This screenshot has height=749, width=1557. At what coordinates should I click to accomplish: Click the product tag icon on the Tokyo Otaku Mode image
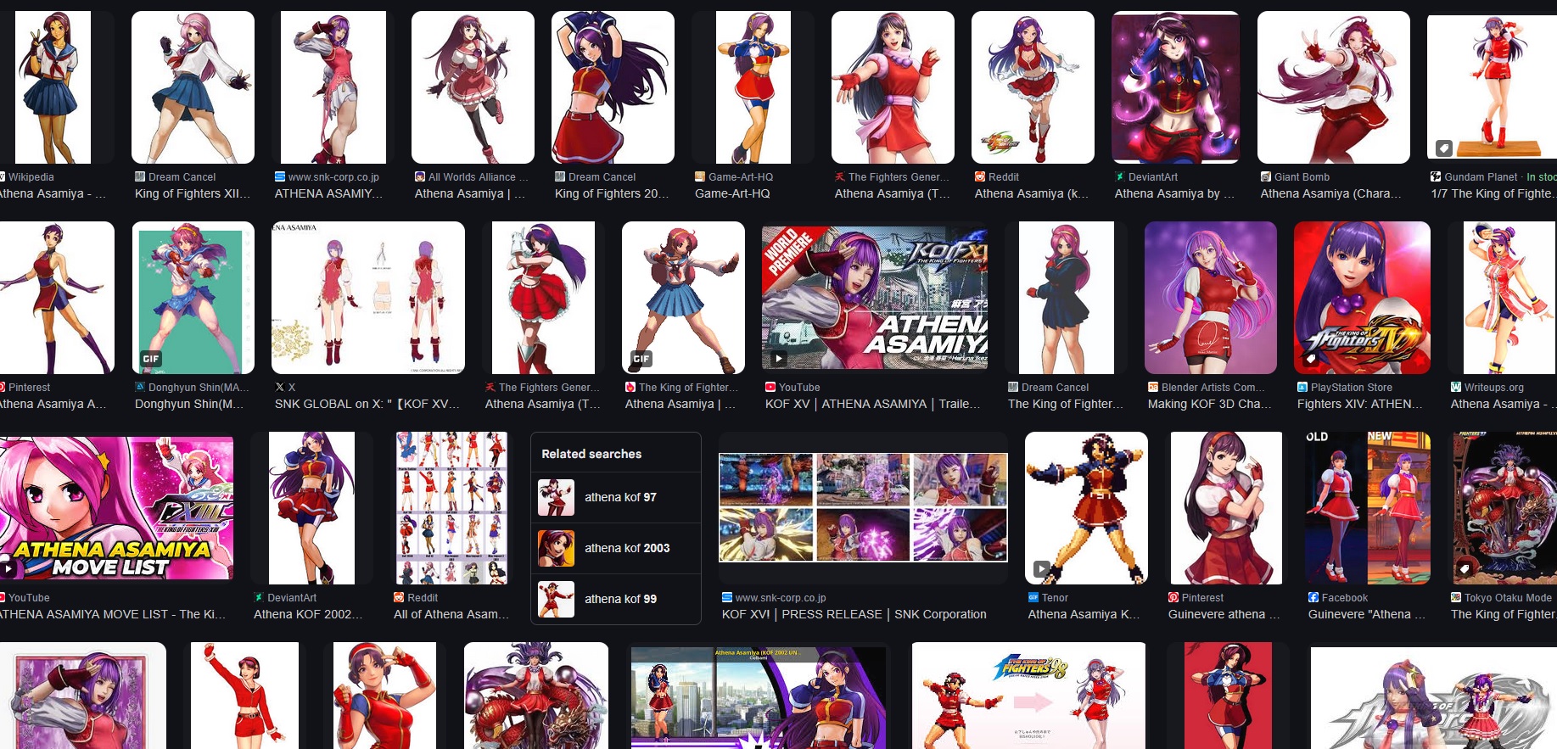1464,568
